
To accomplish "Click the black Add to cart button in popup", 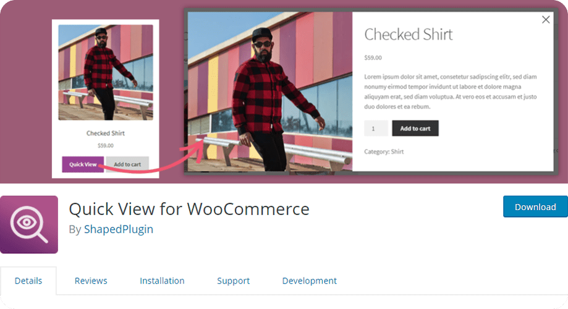I will [x=415, y=129].
